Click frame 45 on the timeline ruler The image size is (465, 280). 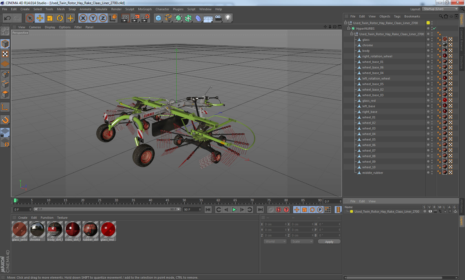167,201
